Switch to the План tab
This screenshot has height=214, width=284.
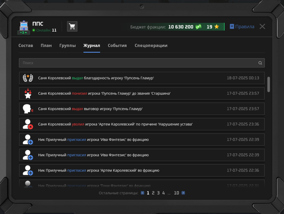coord(46,46)
